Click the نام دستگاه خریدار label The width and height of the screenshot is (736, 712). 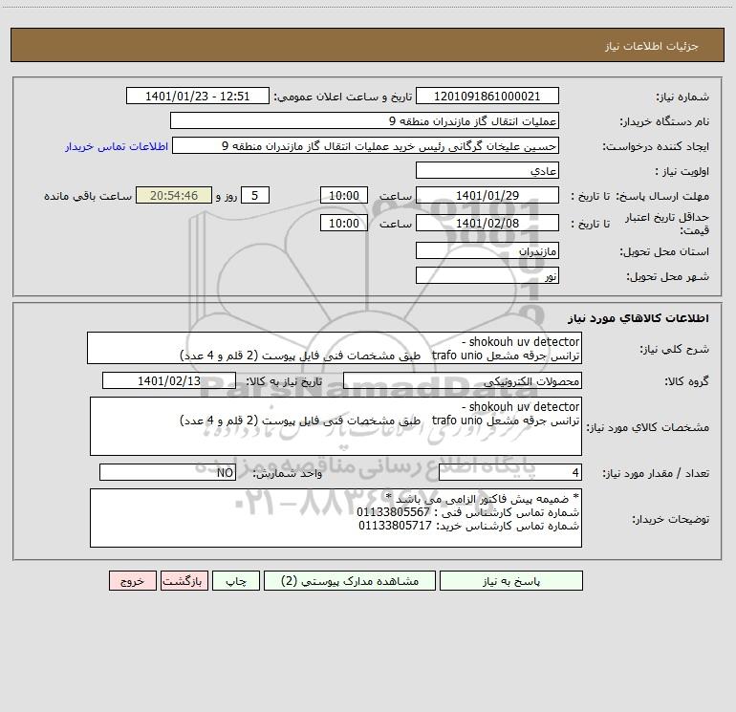pos(664,122)
